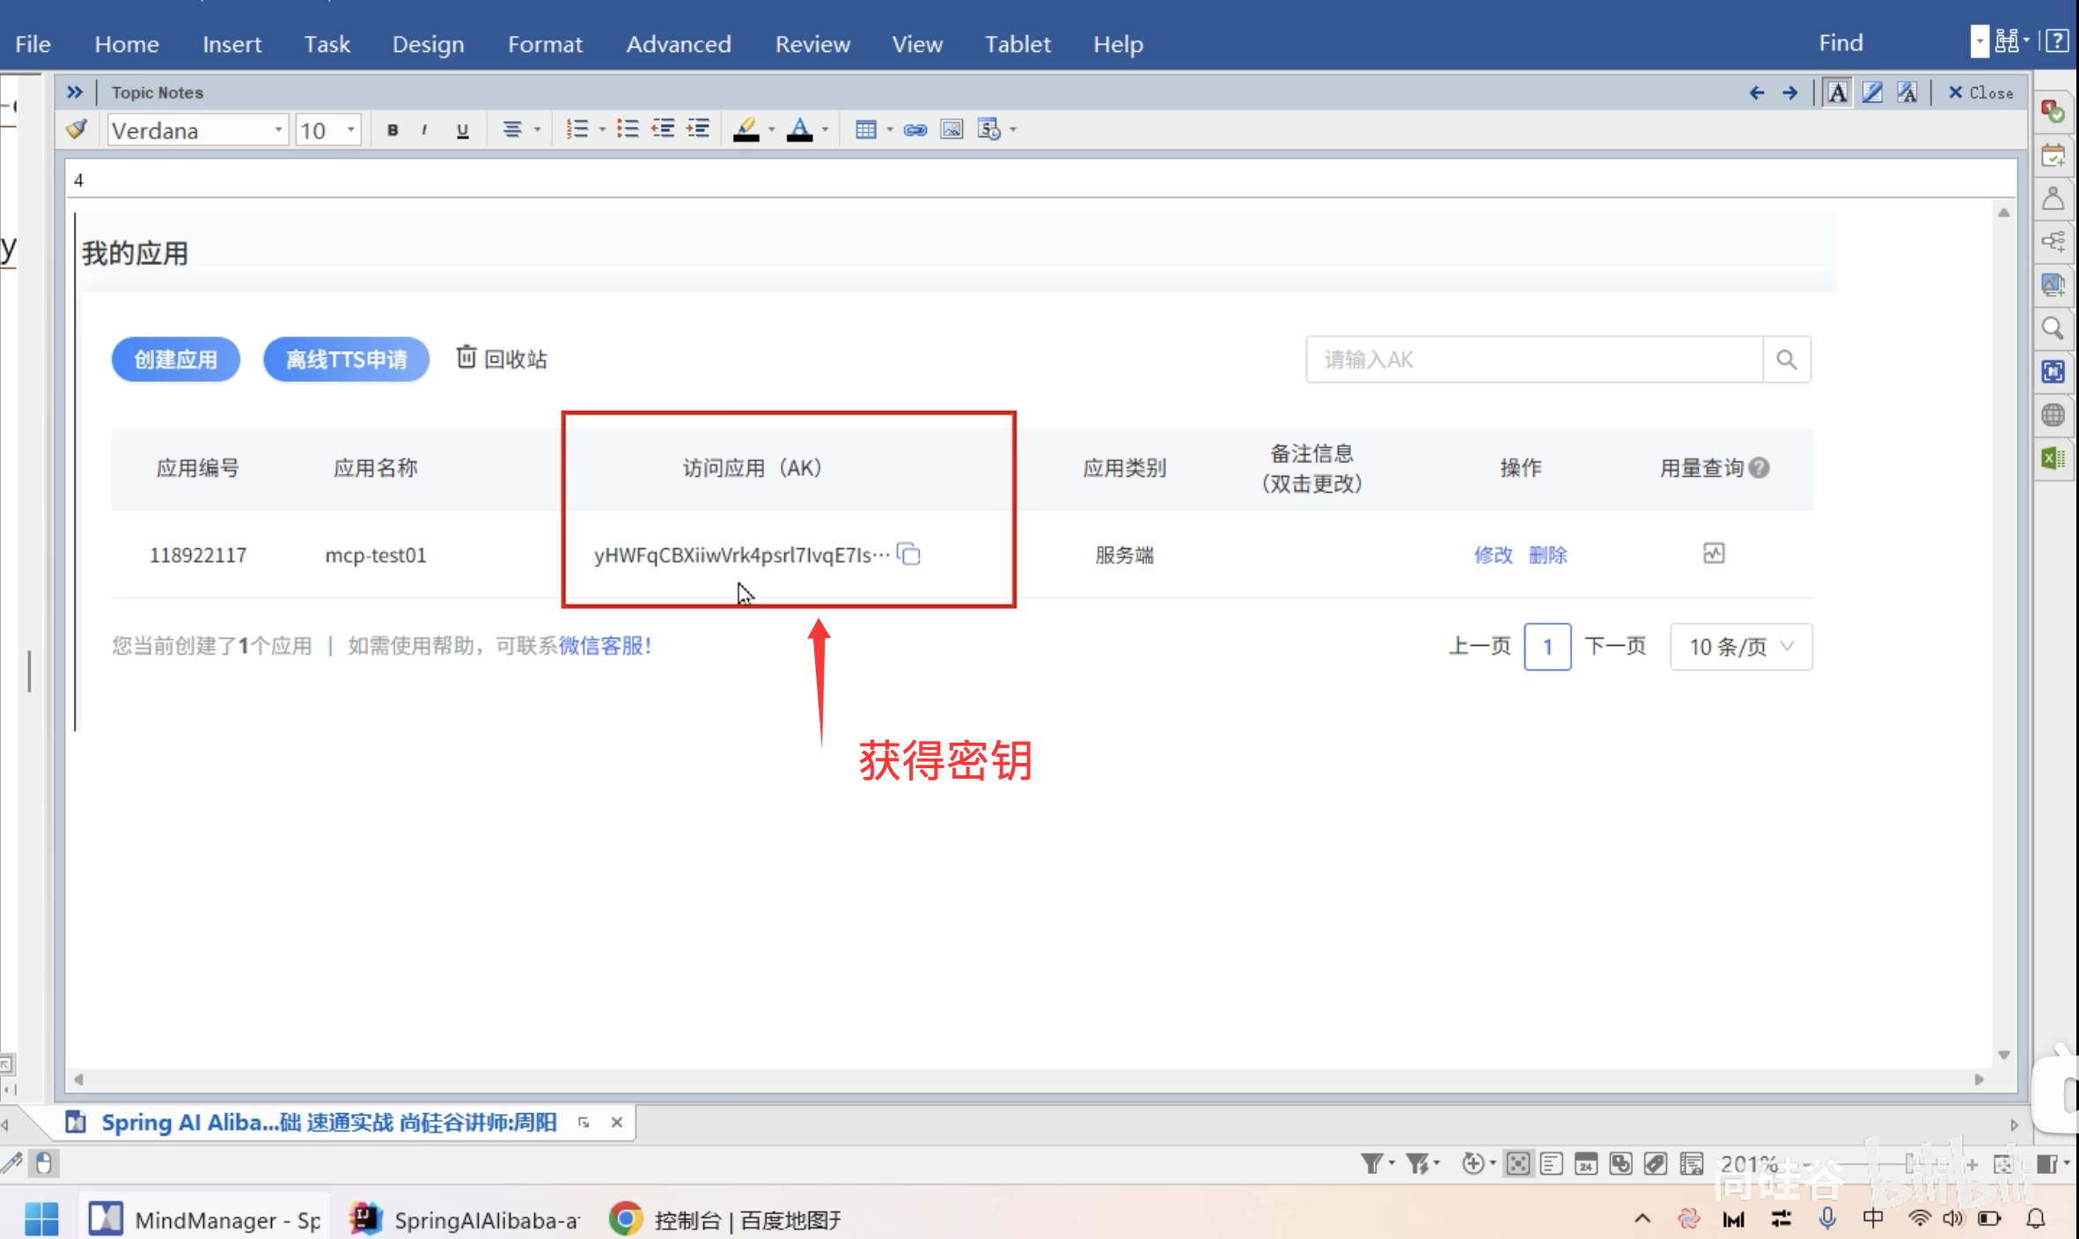Viewport: 2079px width, 1239px height.
Task: Switch to Spring AI Alibaba document tab
Action: click(327, 1122)
